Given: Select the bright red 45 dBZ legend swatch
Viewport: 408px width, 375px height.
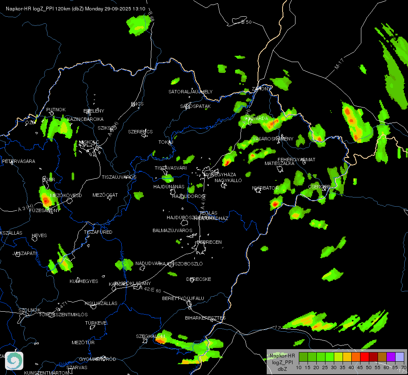Looking at the screenshot, I should click(x=365, y=357).
